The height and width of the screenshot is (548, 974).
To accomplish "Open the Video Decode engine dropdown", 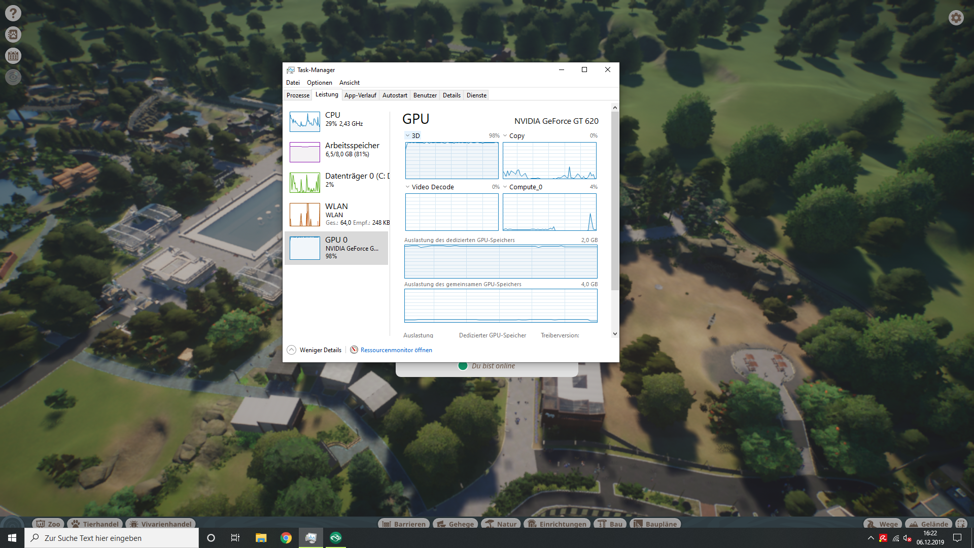I will click(430, 187).
